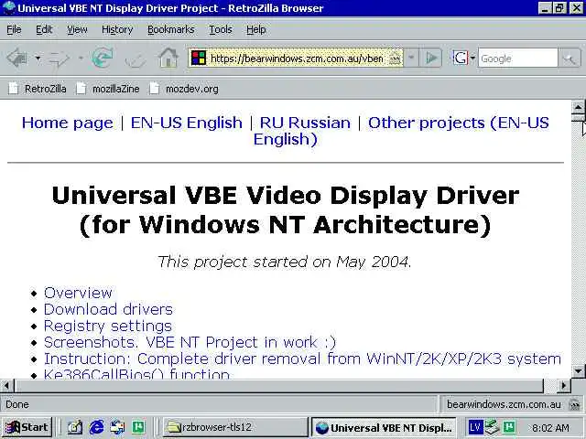Image resolution: width=586 pixels, height=439 pixels.
Task: Click the text This project started on May 2004.
Action: [x=285, y=262]
